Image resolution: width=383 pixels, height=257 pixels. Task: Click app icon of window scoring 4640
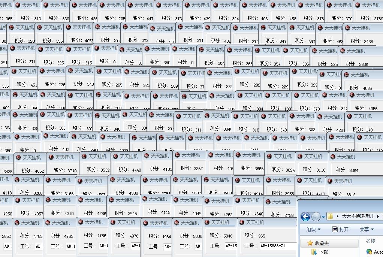point(238,200)
